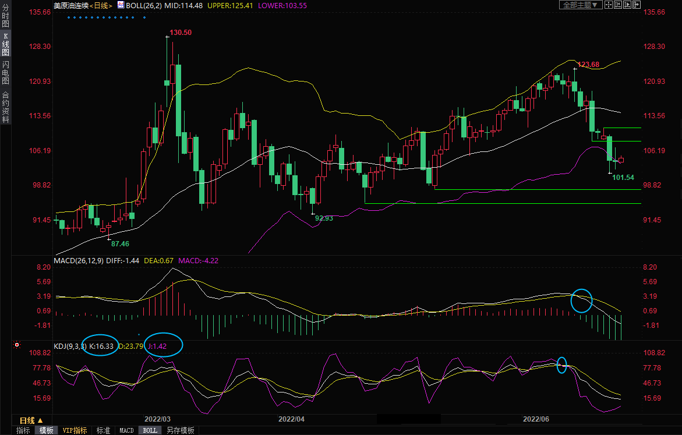
Task: Click the row of blue dots above candles
Action: (106, 17)
